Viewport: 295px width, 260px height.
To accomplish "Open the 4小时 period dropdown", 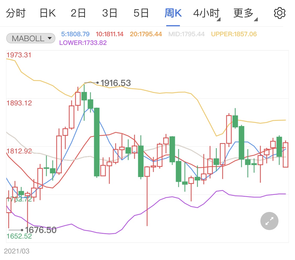I will point(207,14).
